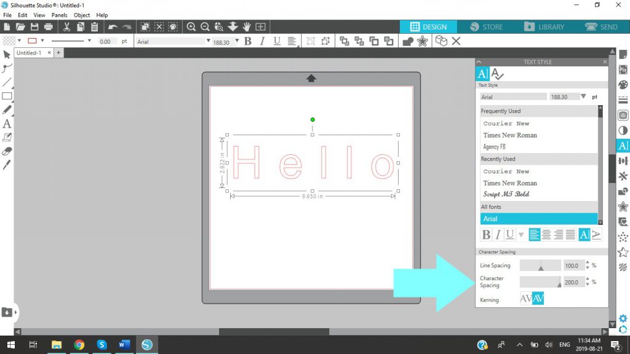Open the Object menu
Image resolution: width=630 pixels, height=354 pixels.
click(x=82, y=15)
